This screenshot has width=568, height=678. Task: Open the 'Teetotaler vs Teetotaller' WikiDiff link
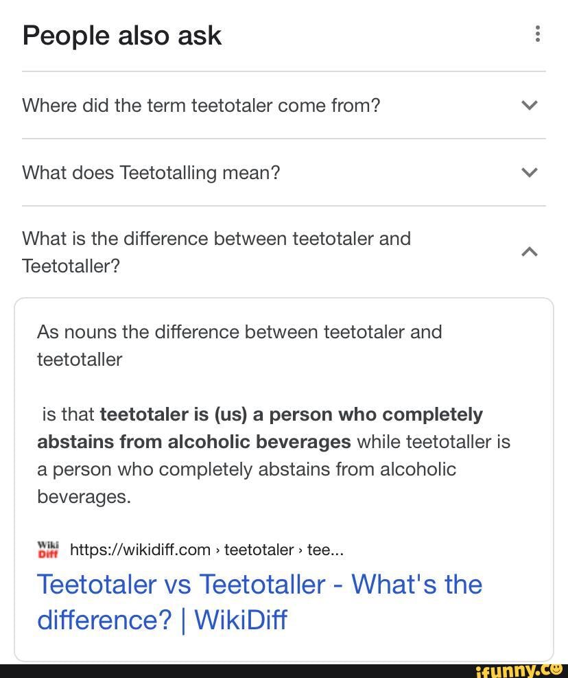(259, 601)
